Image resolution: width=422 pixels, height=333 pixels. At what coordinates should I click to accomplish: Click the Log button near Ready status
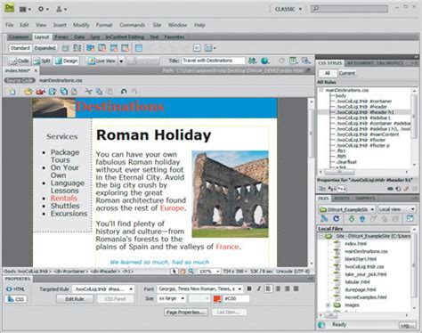point(407,325)
